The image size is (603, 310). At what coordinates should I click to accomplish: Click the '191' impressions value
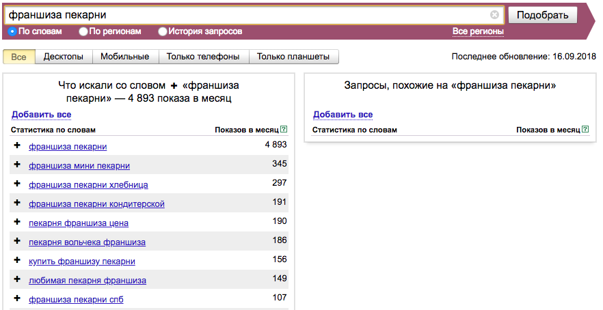click(280, 202)
